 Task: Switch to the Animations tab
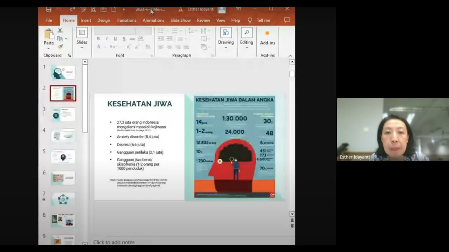[x=153, y=20]
